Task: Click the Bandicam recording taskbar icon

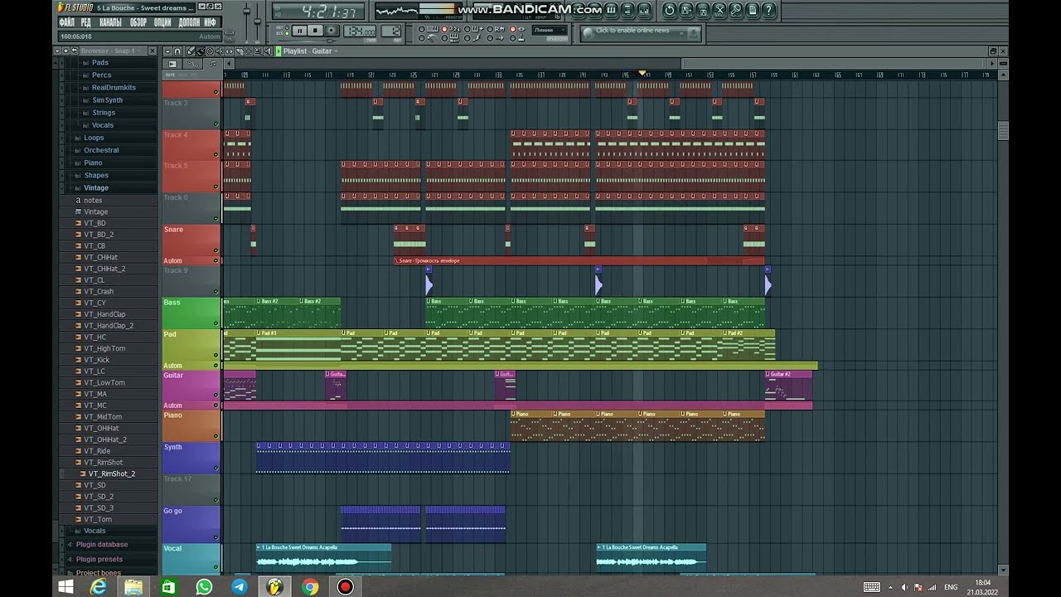Action: coord(346,587)
